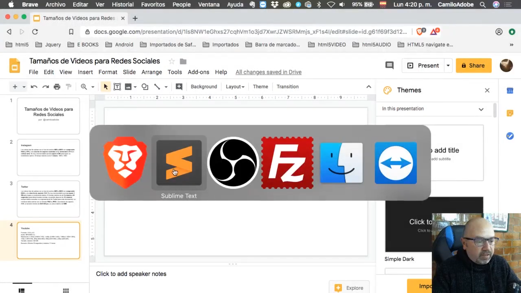521x293 pixels.
Task: Open the E BOOKS bookmarks folder
Action: [83, 45]
